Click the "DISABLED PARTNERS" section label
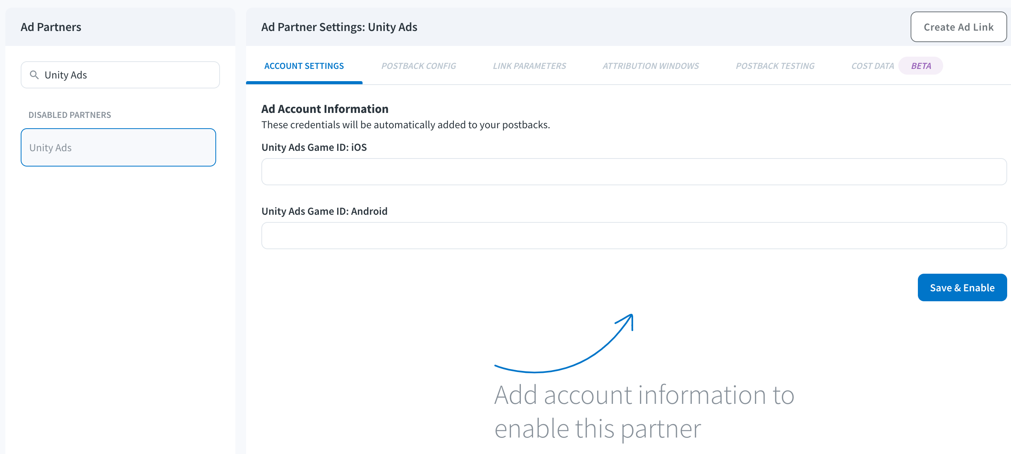 point(69,115)
